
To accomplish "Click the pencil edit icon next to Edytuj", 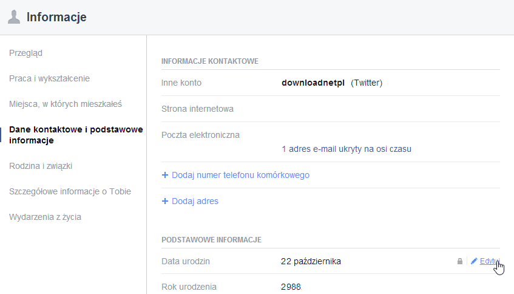I will point(474,261).
